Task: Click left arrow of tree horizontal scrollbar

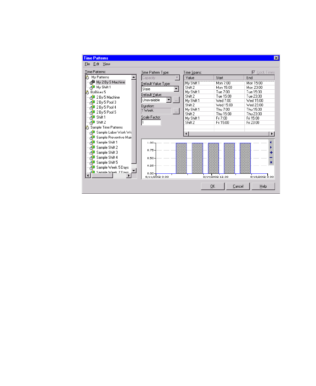Action: pyautogui.click(x=88, y=176)
